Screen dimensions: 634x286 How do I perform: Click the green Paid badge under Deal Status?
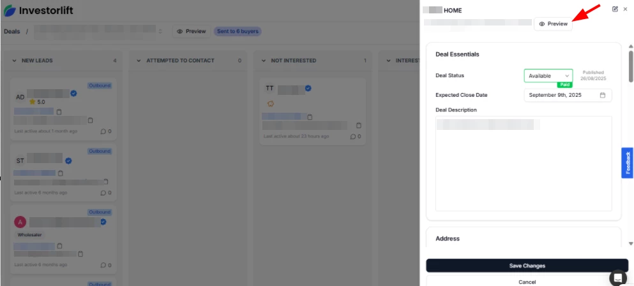[x=565, y=85]
